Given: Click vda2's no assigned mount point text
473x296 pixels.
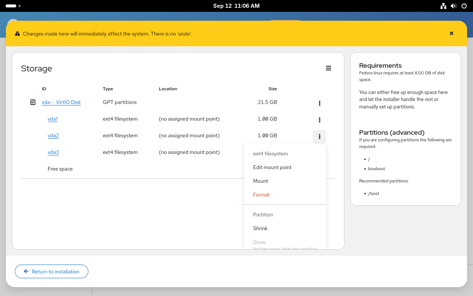Looking at the screenshot, I should (x=189, y=135).
